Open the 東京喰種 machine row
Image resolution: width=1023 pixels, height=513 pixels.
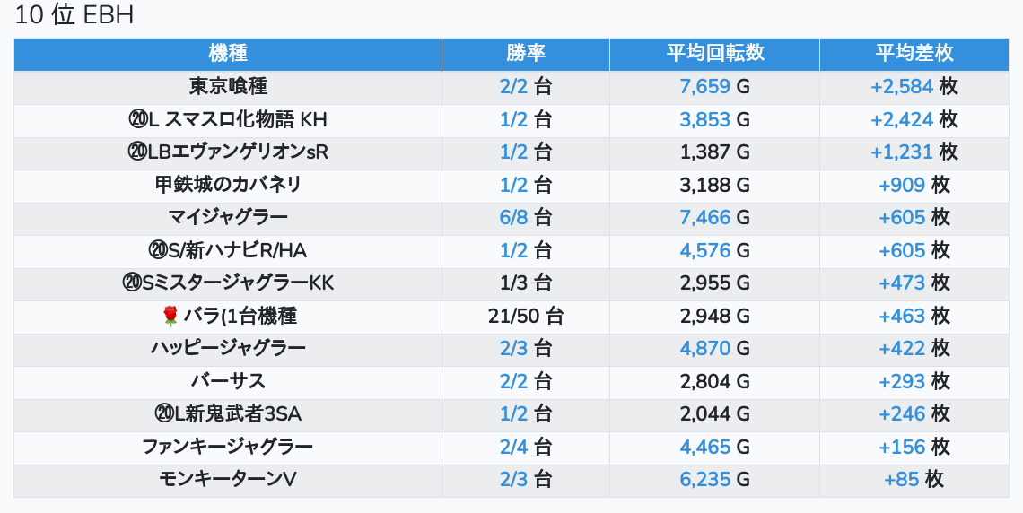pos(228,87)
